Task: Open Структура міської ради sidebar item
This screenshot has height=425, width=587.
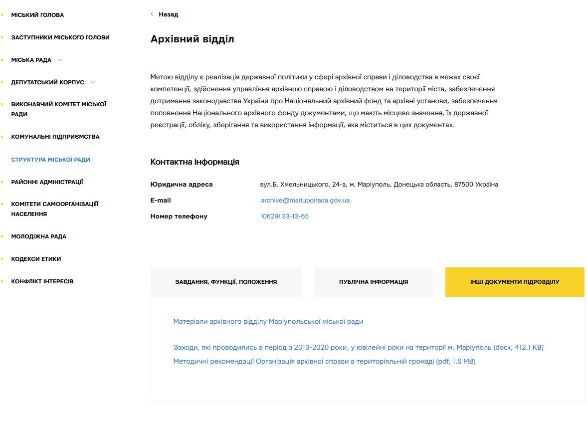Action: tap(50, 160)
